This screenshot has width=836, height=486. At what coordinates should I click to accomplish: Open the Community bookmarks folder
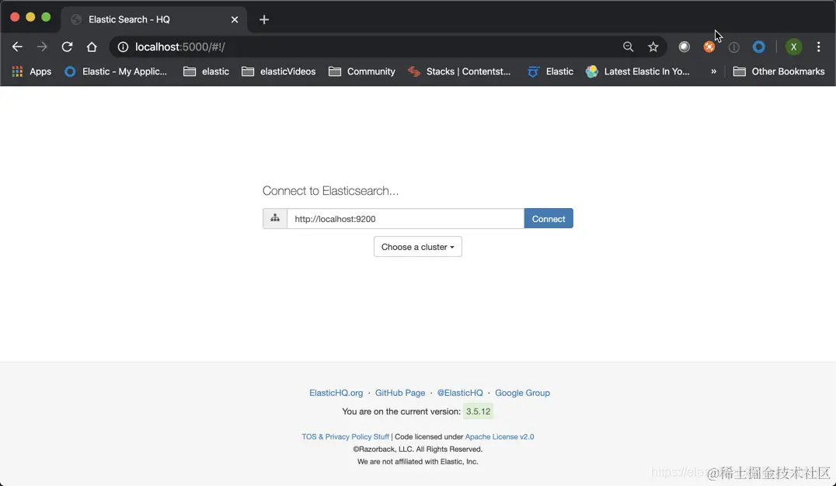(362, 71)
